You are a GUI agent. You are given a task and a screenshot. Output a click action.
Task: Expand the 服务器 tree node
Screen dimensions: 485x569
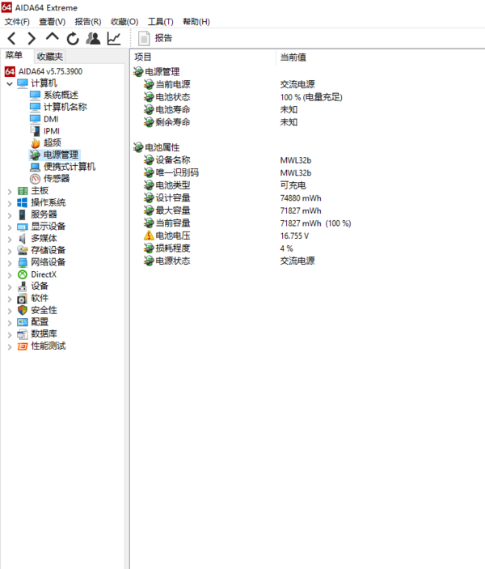click(x=10, y=215)
